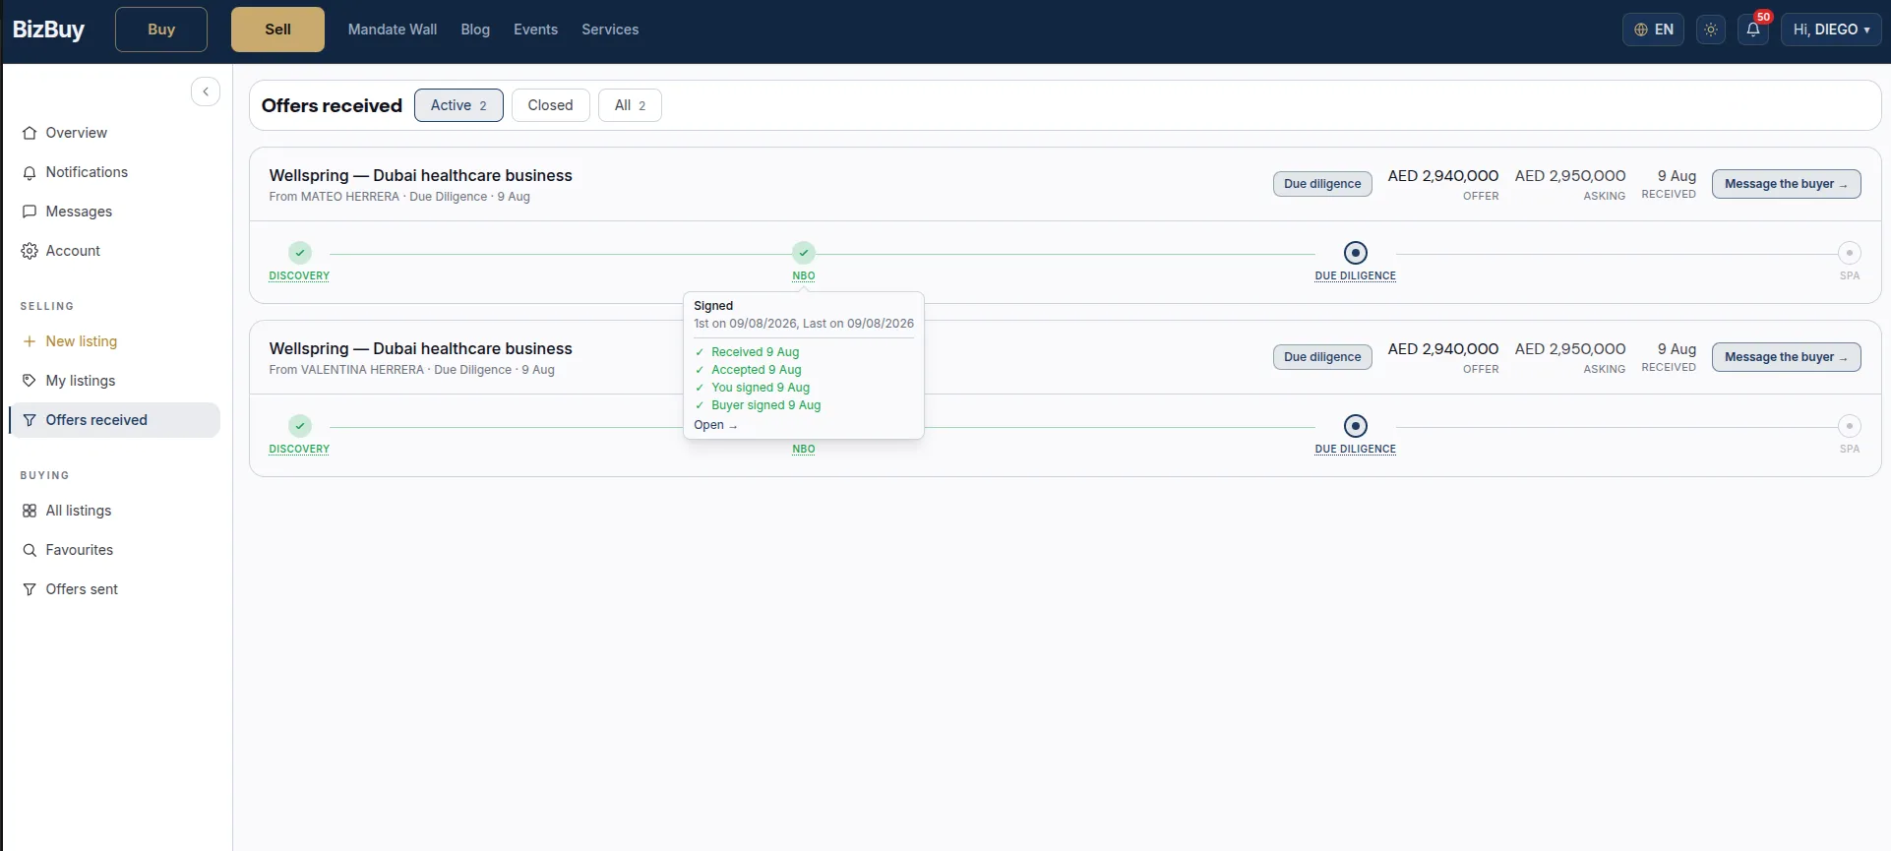
Task: Open first Wellspring listing title from MATEO HERRERA
Action: [420, 175]
